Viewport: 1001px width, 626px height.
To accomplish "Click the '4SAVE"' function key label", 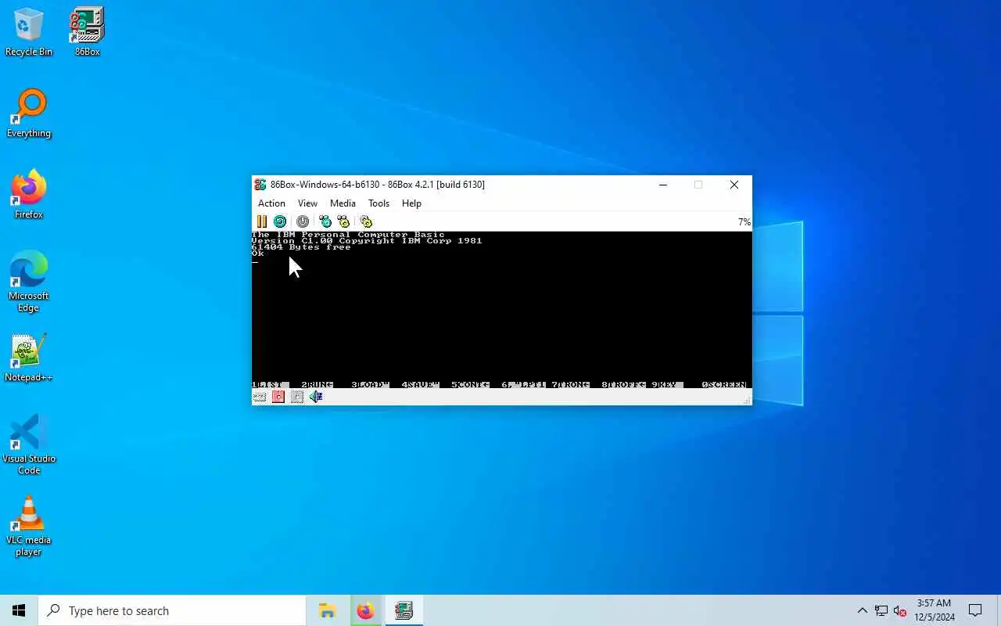I will click(420, 385).
